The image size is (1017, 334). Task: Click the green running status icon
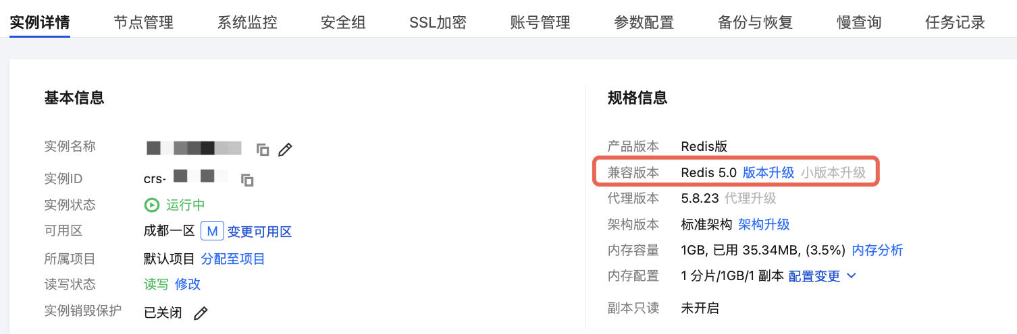click(x=152, y=205)
